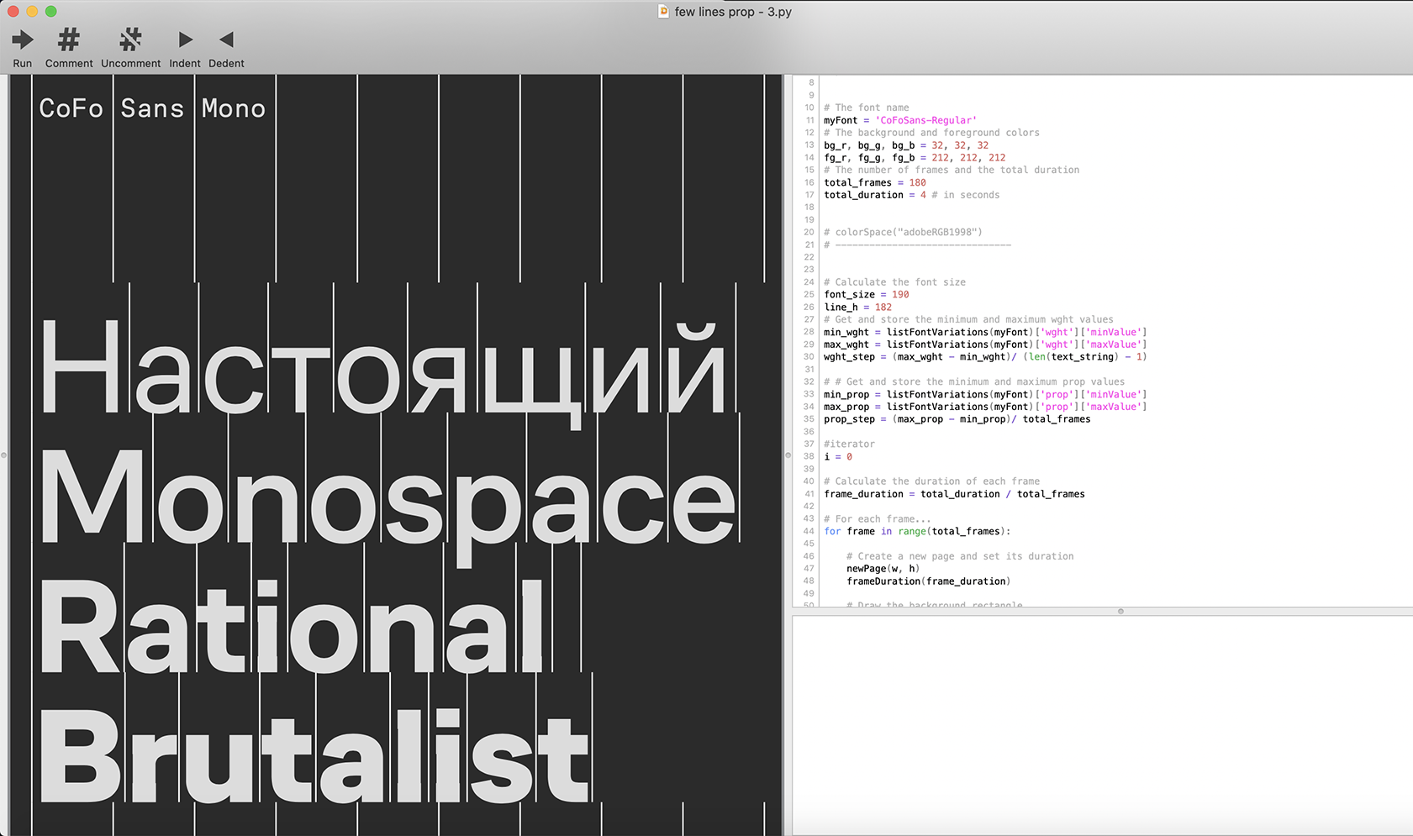Click the splitter handle between code editor and output

click(1120, 611)
